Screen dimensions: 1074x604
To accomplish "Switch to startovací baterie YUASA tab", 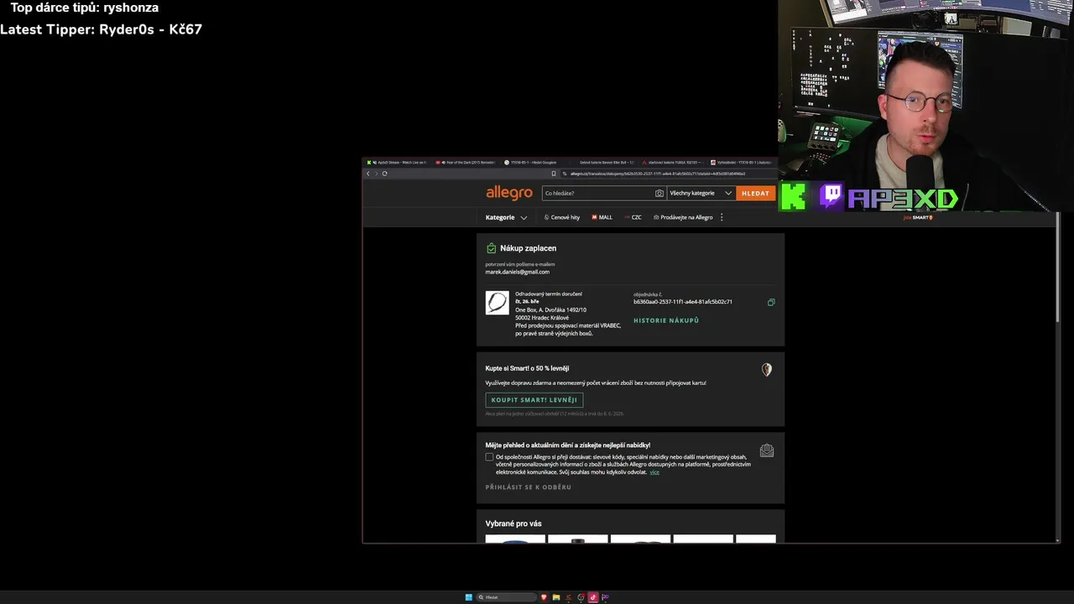I will [671, 162].
